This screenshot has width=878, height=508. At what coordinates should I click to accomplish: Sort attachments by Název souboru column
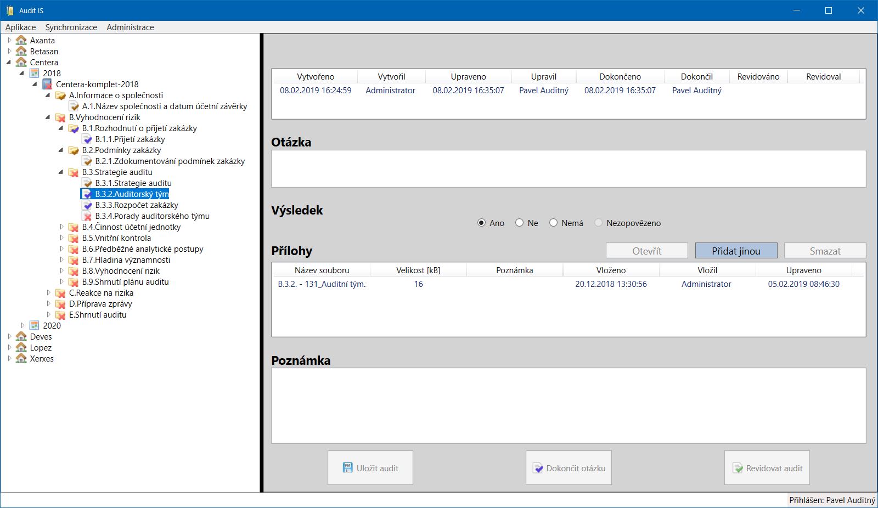click(322, 270)
